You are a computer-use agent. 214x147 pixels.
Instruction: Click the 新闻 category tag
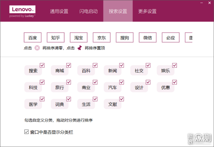click(x=113, y=70)
